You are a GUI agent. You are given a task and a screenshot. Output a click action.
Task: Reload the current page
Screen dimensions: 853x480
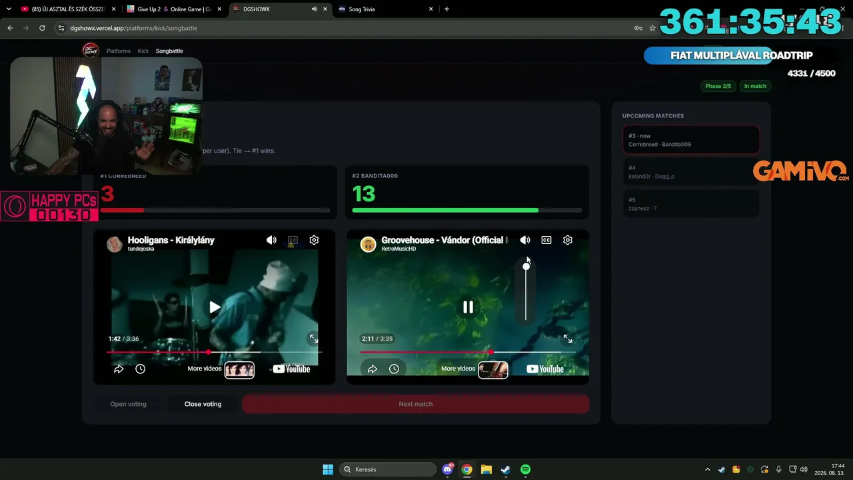42,28
